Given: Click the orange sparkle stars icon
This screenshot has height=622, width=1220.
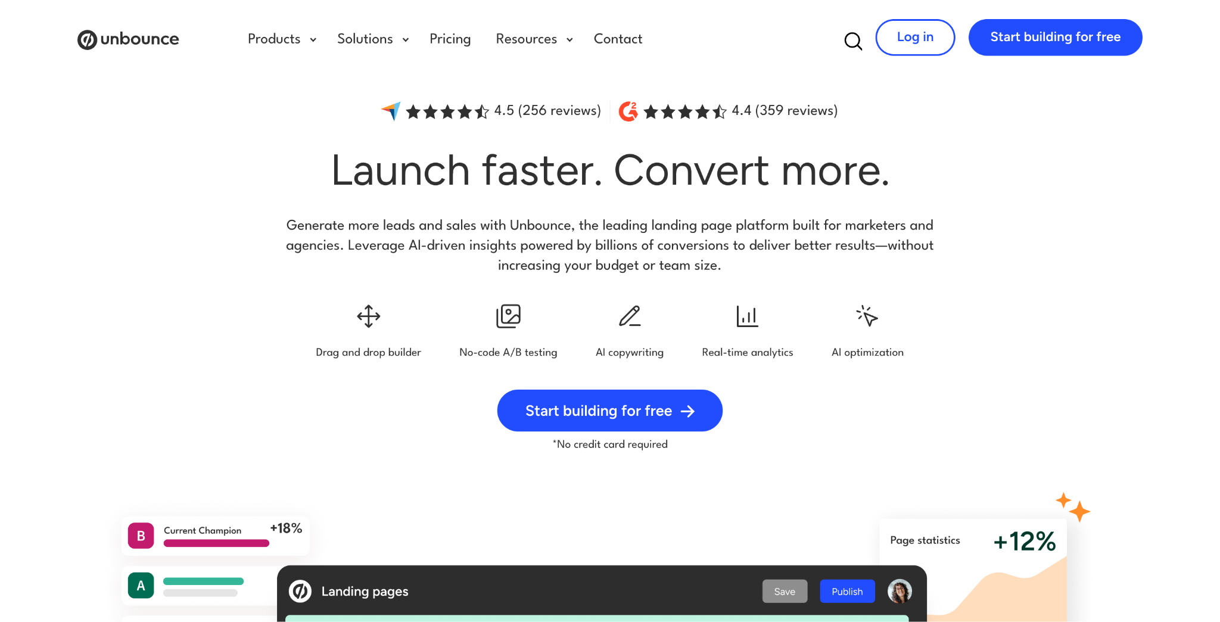Looking at the screenshot, I should (1073, 507).
